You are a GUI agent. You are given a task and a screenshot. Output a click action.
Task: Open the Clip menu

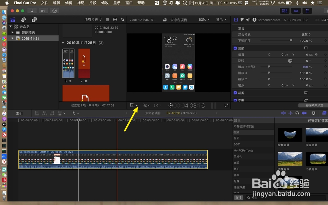(93, 3)
